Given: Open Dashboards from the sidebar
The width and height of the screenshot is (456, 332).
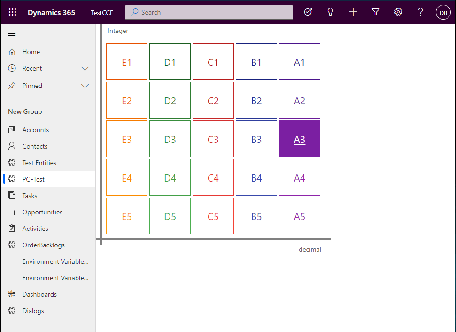Looking at the screenshot, I should pyautogui.click(x=39, y=294).
